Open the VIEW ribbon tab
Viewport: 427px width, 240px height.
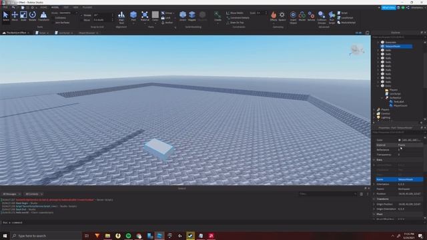click(x=75, y=7)
